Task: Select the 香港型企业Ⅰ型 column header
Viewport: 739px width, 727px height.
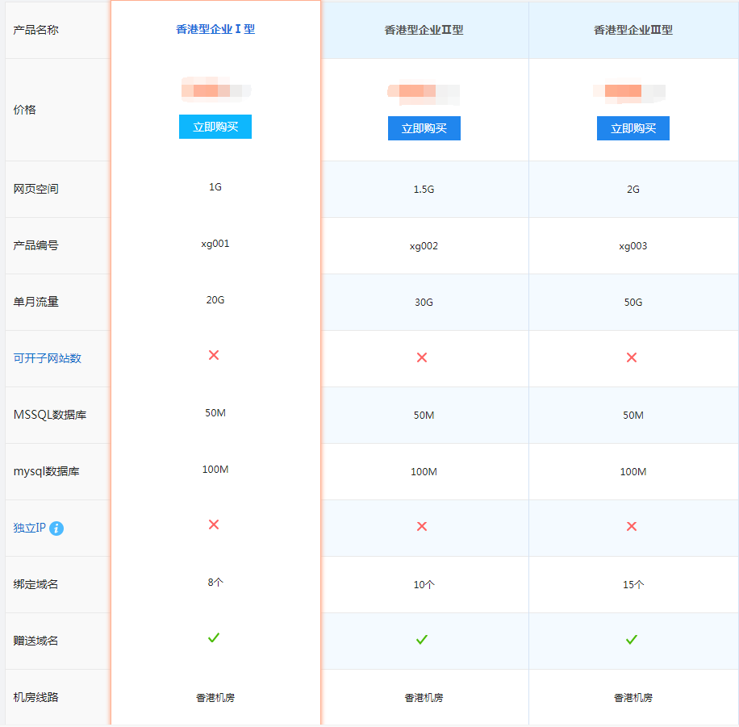Action: click(x=215, y=29)
